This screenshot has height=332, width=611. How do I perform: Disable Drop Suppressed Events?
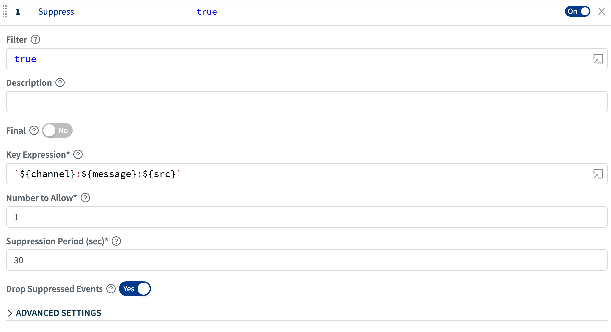pos(135,289)
